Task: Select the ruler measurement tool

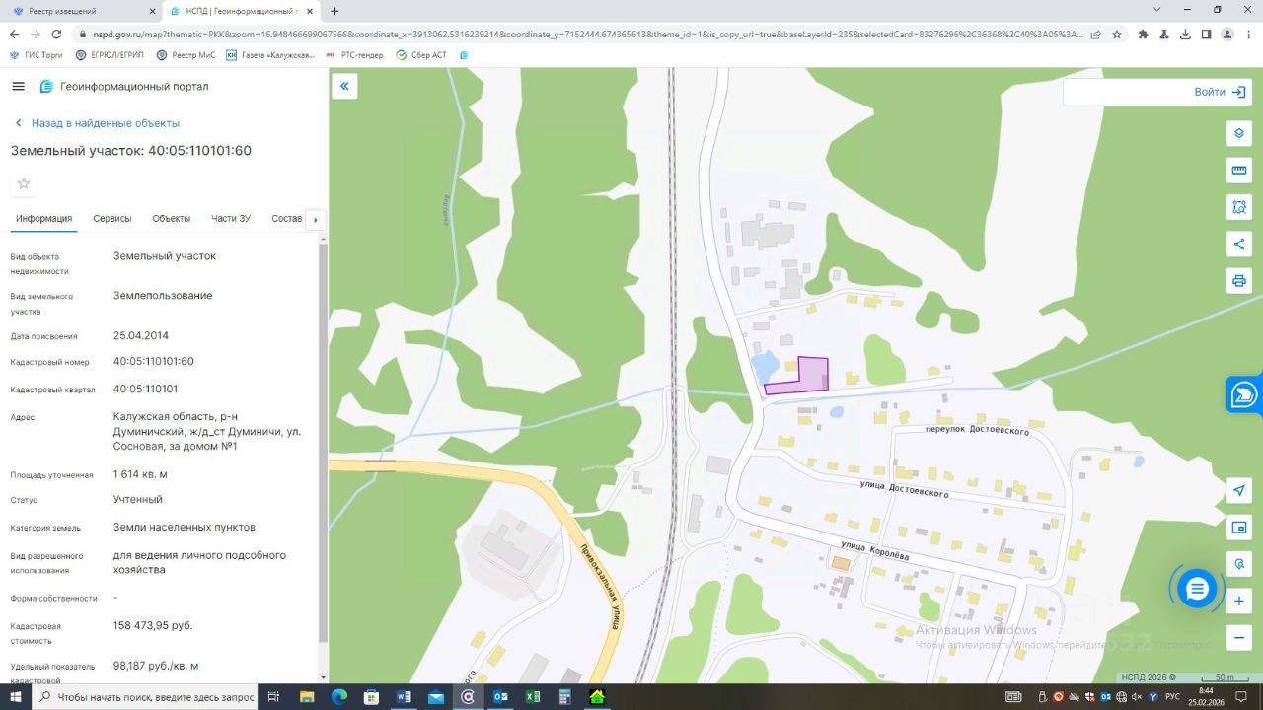Action: coord(1239,170)
